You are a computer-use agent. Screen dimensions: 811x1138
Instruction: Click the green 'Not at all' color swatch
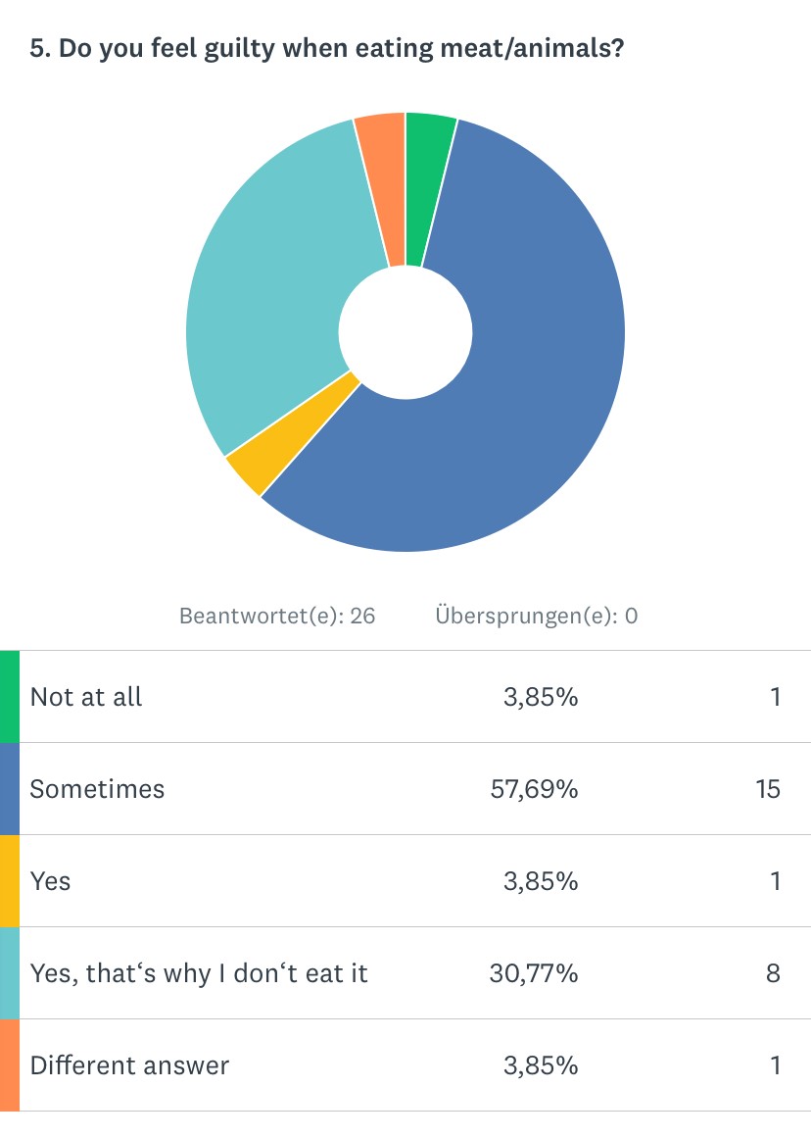coord(10,697)
